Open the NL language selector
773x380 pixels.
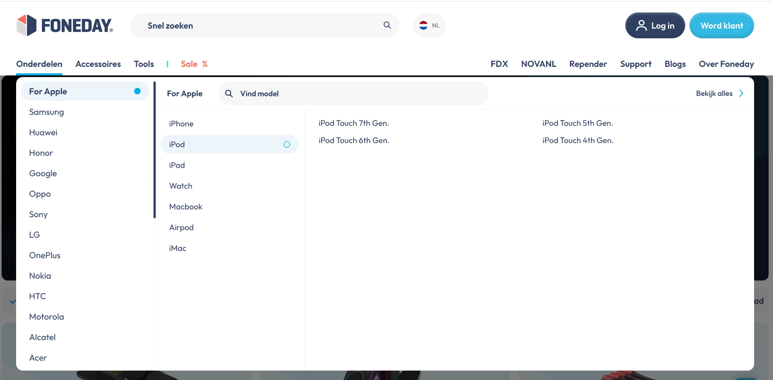429,25
